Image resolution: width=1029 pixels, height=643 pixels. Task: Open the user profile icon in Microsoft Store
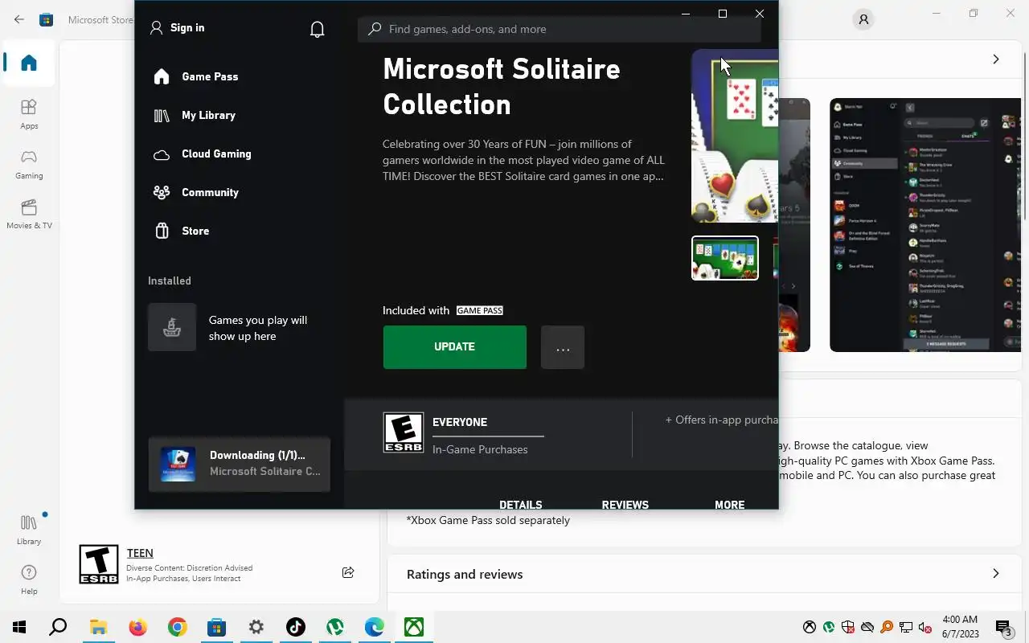(x=863, y=19)
